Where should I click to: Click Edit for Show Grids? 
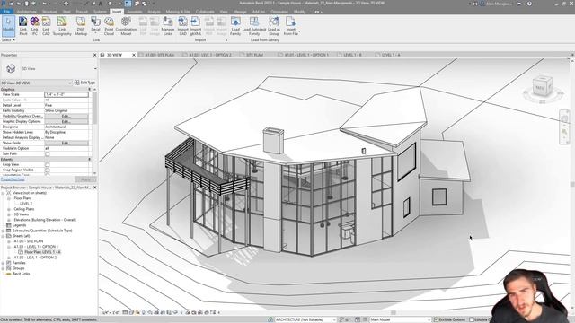click(x=66, y=144)
